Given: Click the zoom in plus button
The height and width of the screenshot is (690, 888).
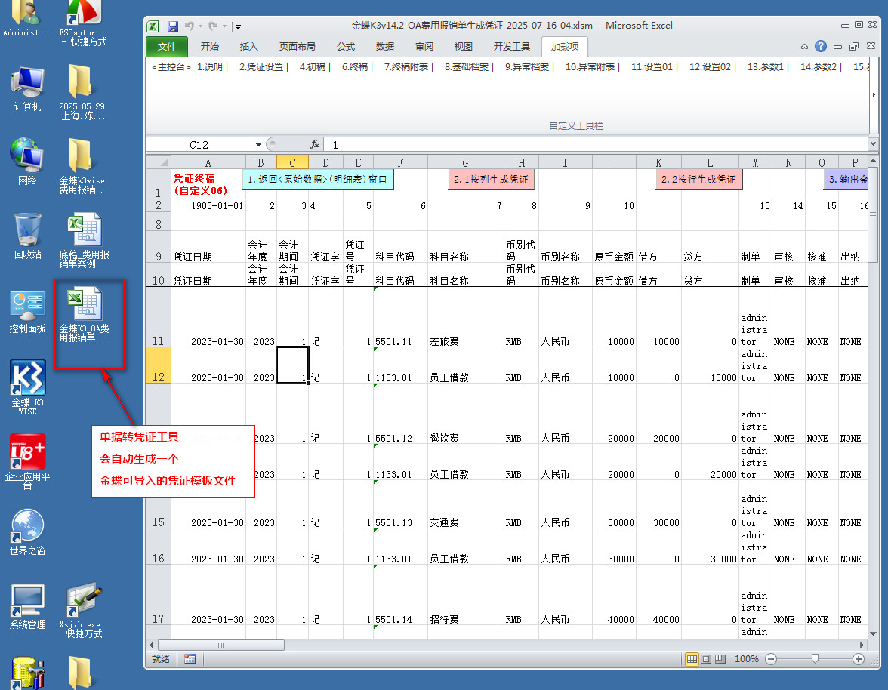Looking at the screenshot, I should (859, 659).
